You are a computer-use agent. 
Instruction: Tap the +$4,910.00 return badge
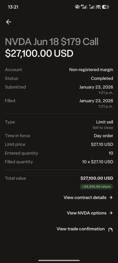click(x=96, y=186)
